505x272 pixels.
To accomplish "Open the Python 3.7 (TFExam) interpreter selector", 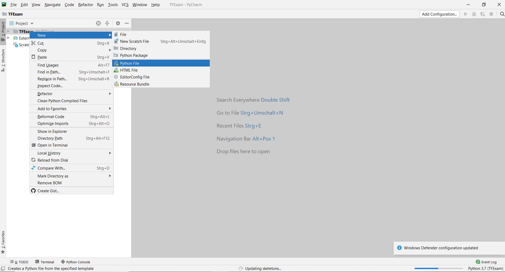I will coord(486,269).
